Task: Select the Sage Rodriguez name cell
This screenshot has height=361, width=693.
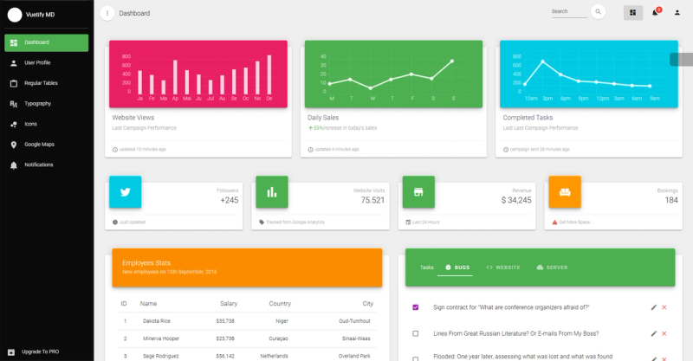Action: [161, 356]
